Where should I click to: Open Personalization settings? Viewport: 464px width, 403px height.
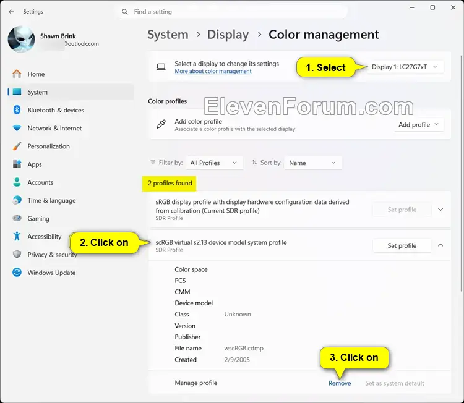click(x=71, y=146)
